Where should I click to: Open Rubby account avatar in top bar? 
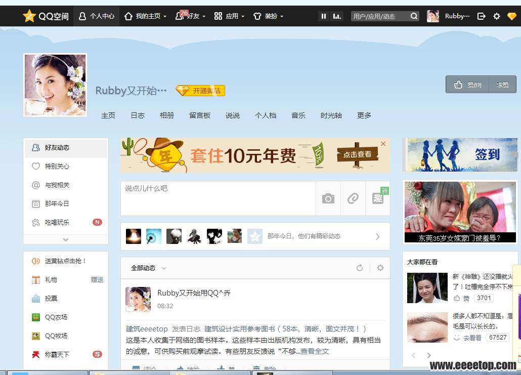pos(433,16)
